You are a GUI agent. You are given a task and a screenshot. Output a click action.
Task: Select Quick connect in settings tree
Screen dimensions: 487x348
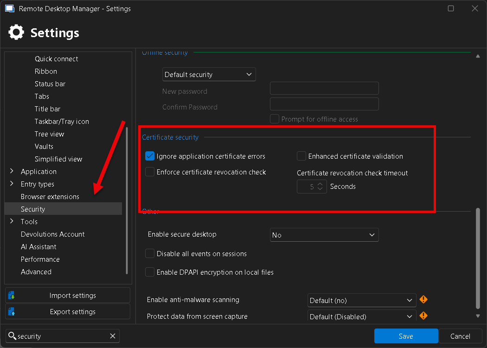pyautogui.click(x=56, y=59)
